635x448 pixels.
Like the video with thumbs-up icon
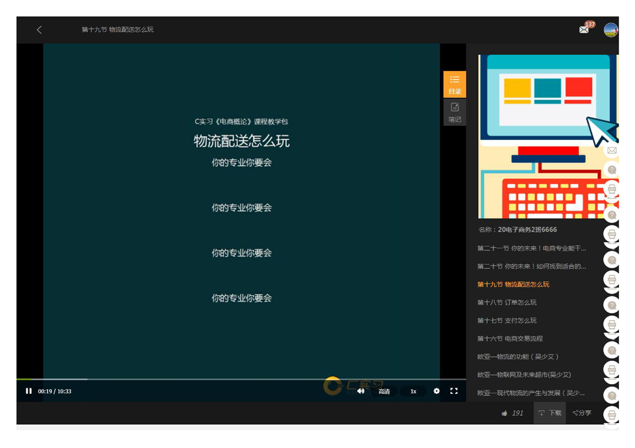[x=504, y=414]
